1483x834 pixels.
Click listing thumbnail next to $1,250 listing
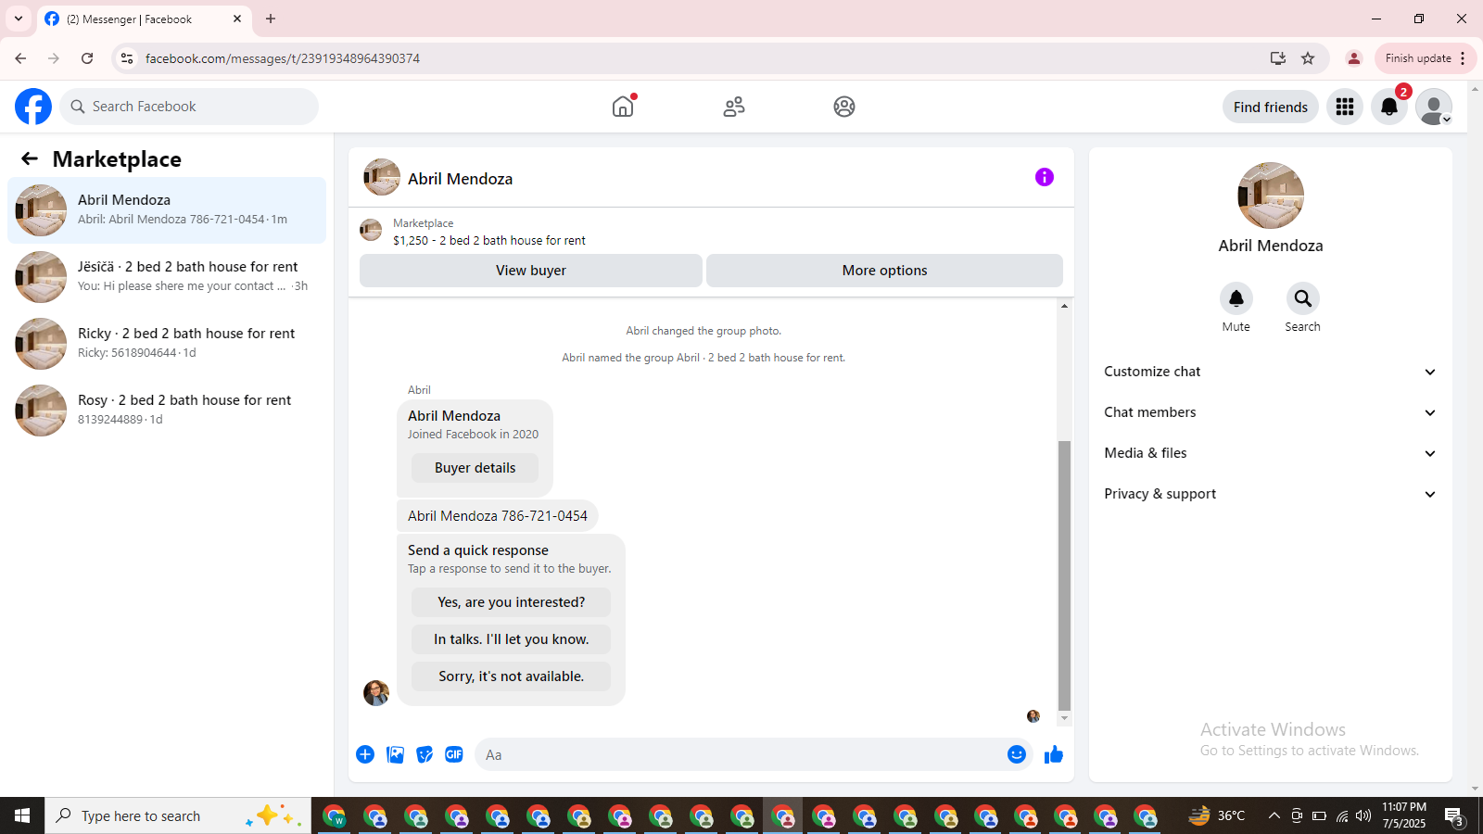pos(371,230)
